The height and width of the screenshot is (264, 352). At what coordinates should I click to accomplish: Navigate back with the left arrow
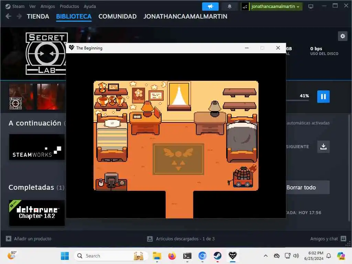(8, 16)
